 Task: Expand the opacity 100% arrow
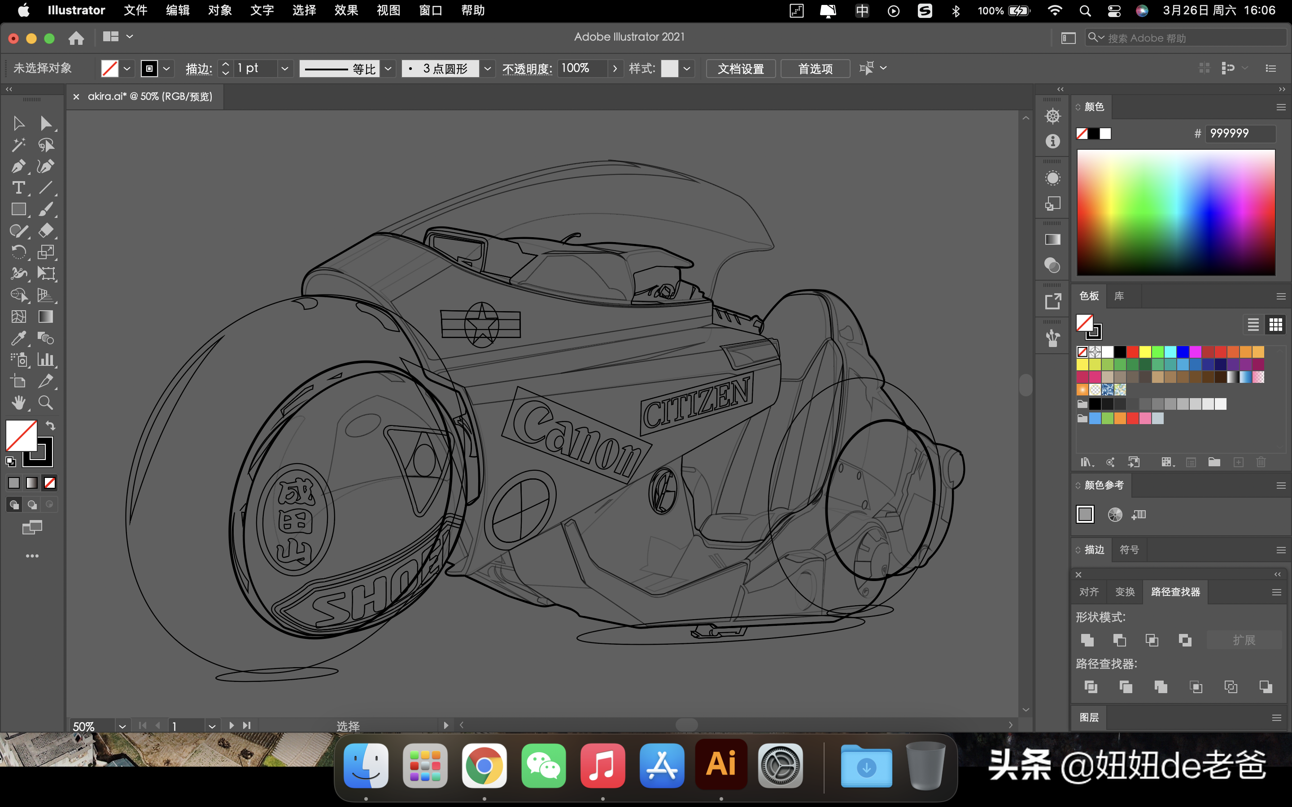click(615, 68)
